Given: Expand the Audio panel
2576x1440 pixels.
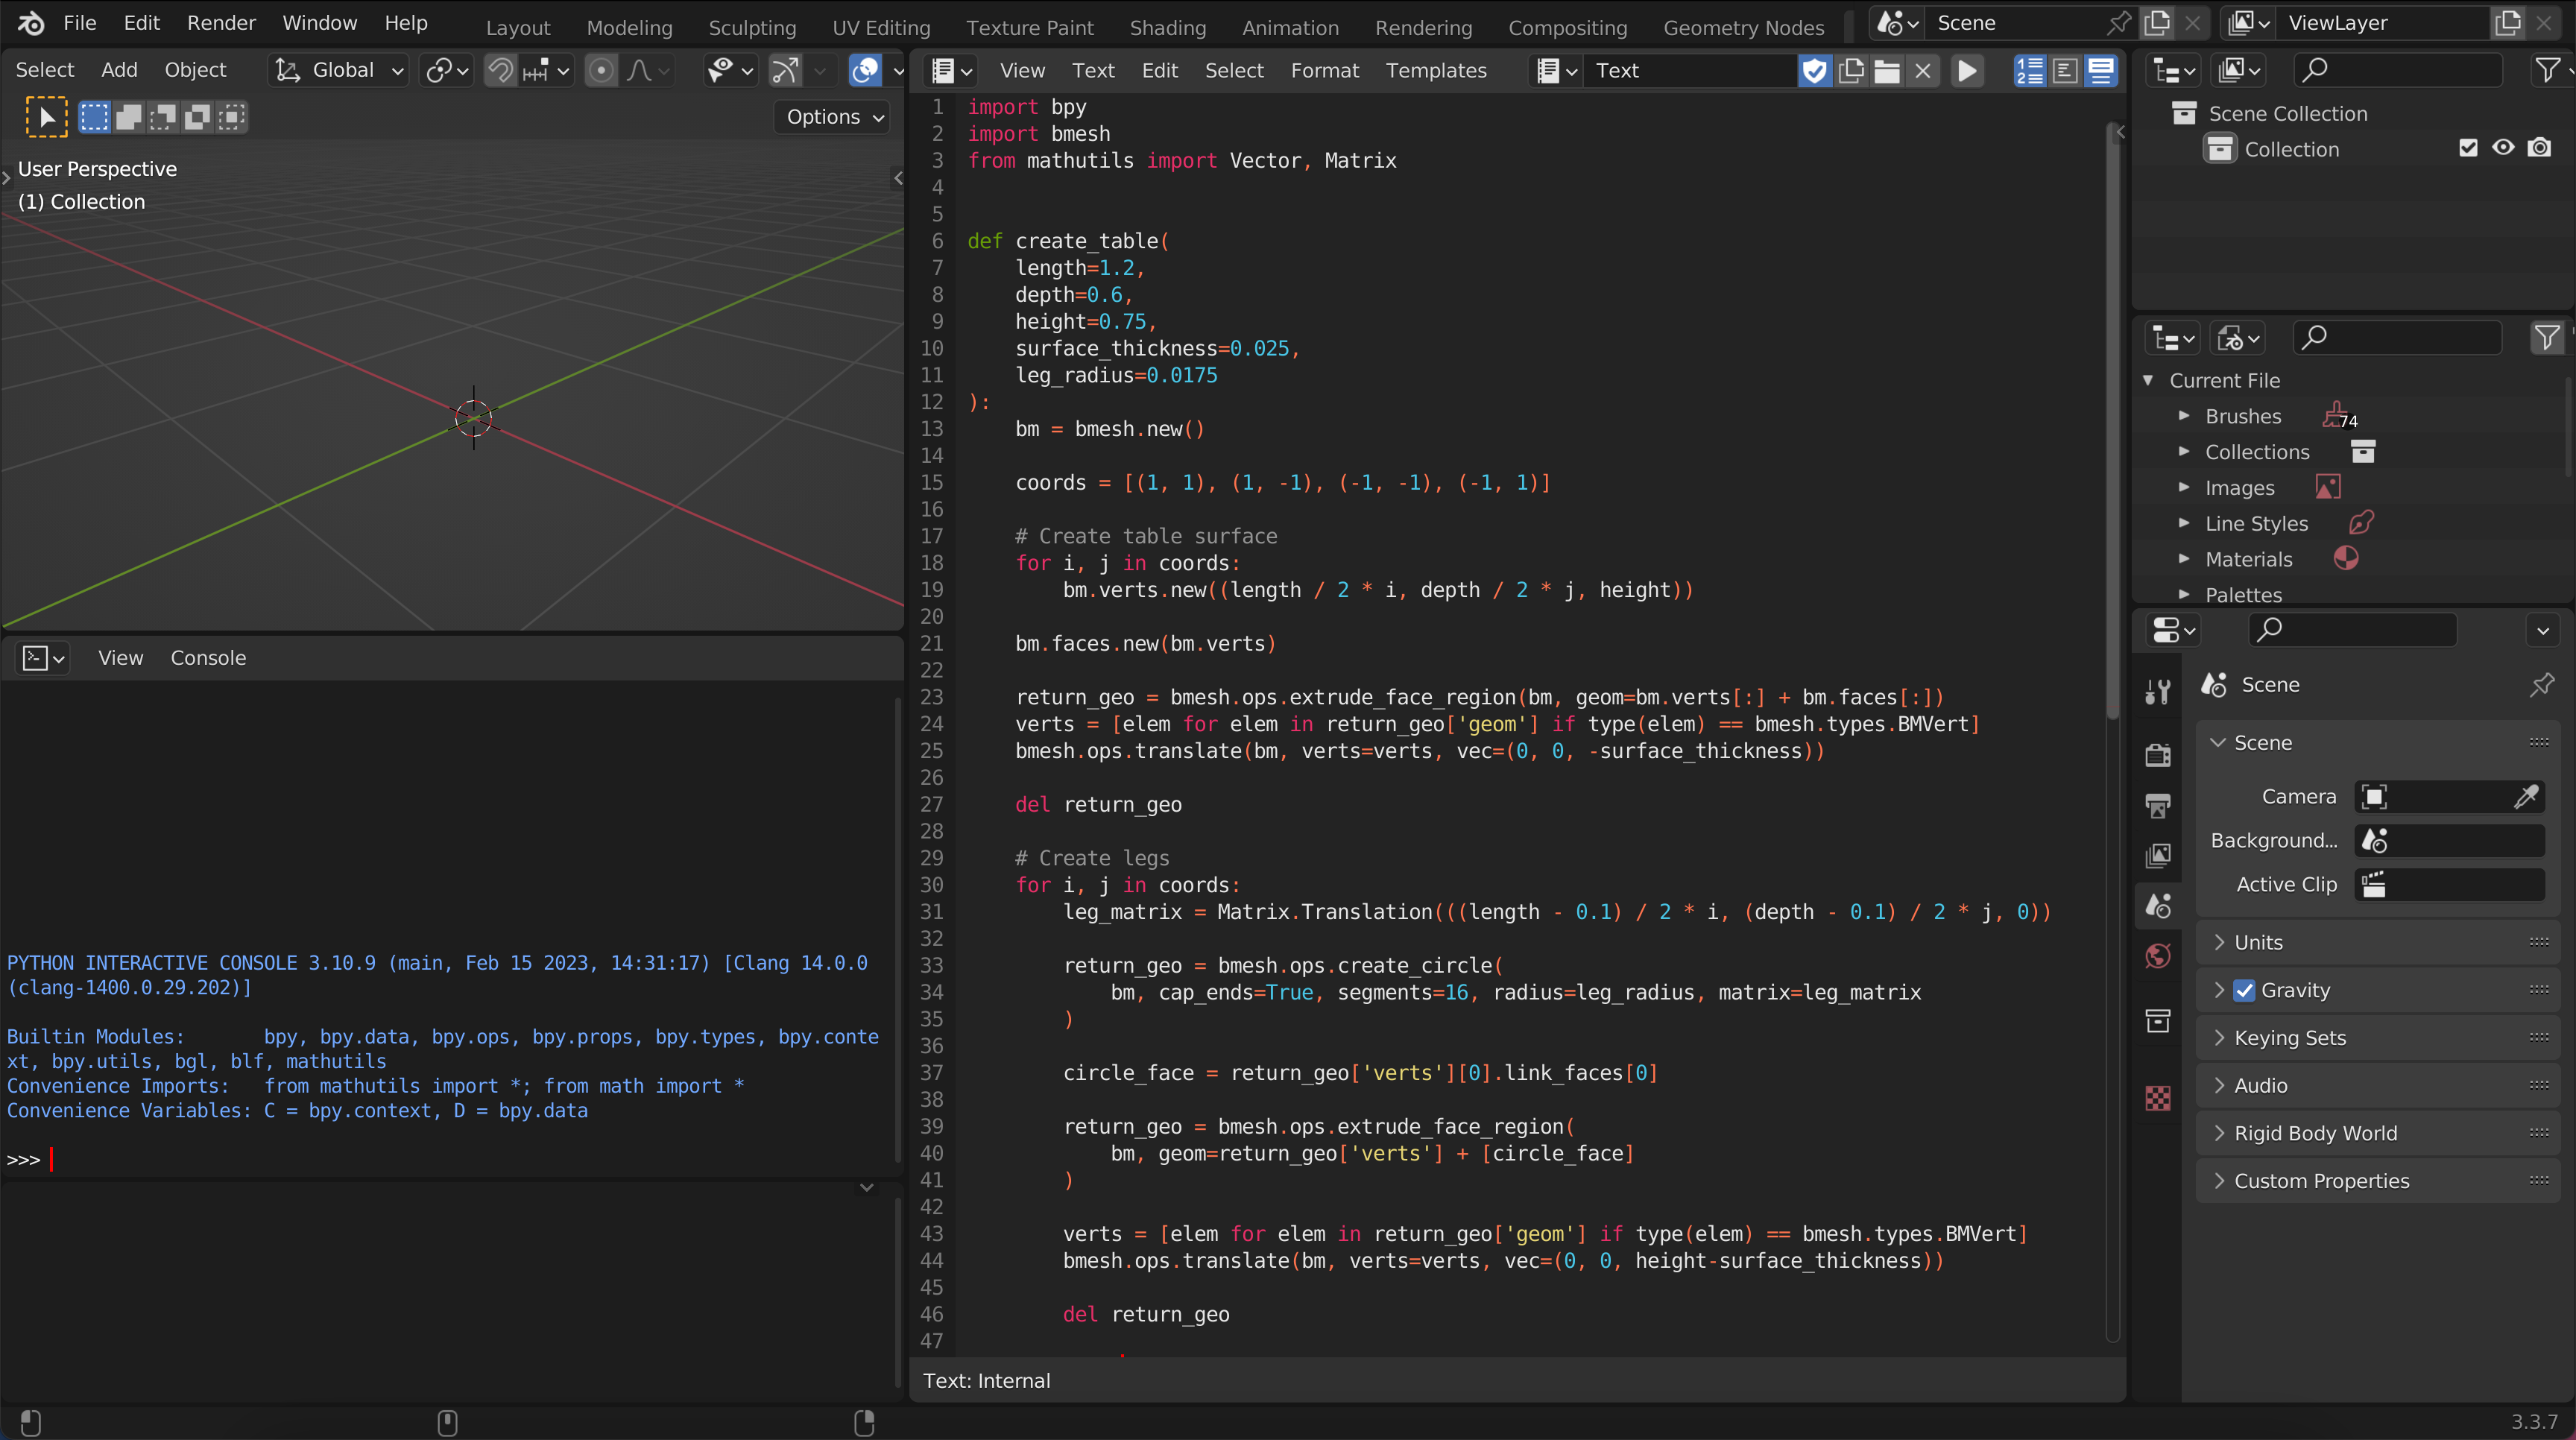Looking at the screenshot, I should click(x=2377, y=1085).
